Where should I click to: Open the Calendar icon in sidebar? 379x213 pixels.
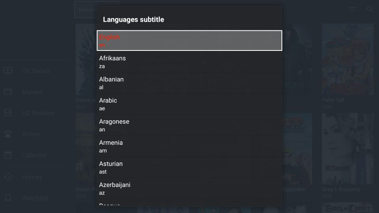(8, 155)
